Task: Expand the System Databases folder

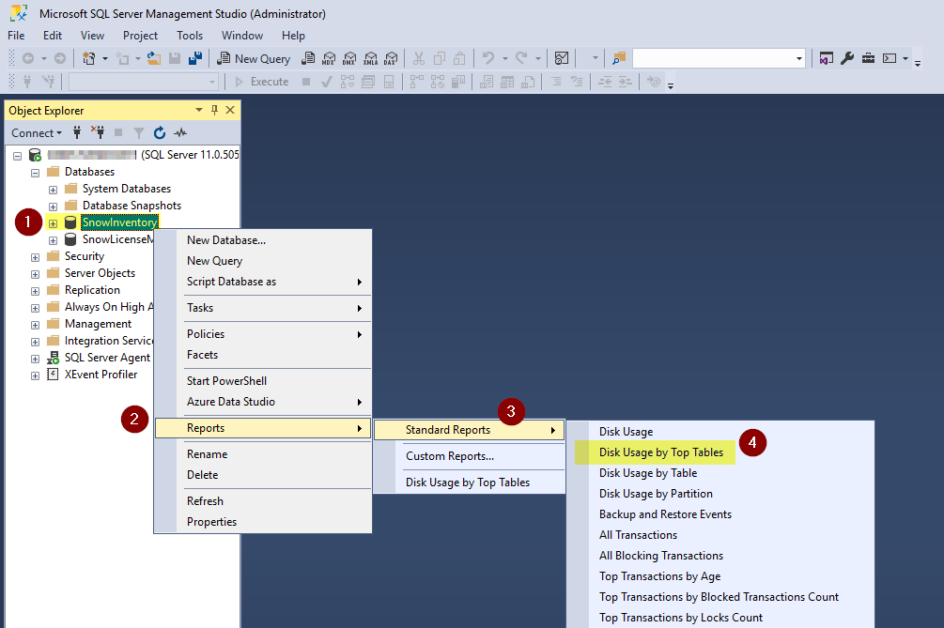Action: click(x=53, y=190)
